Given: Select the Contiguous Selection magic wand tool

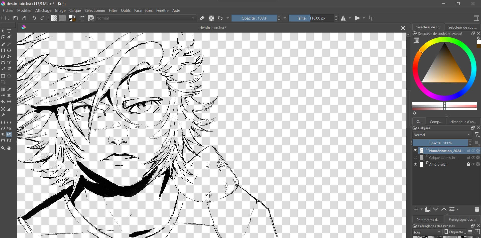Looking at the screenshot, I should 3,135.
